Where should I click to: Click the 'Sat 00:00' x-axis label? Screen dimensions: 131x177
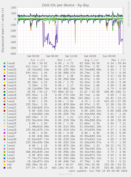click(x=33, y=56)
